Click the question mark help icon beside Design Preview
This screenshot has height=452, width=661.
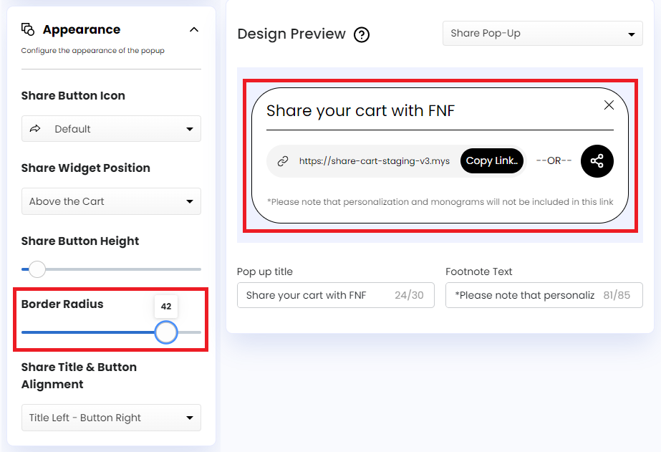click(x=362, y=34)
